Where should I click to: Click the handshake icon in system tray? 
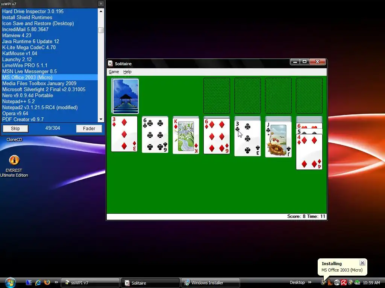coord(337,282)
